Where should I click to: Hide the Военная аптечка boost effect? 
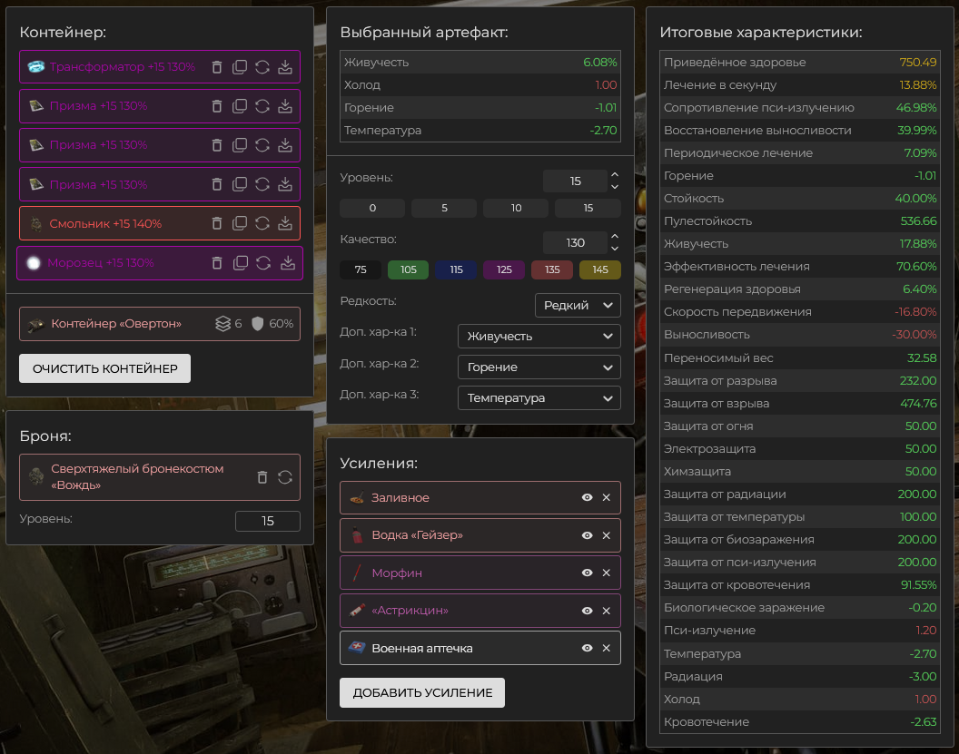pos(587,648)
